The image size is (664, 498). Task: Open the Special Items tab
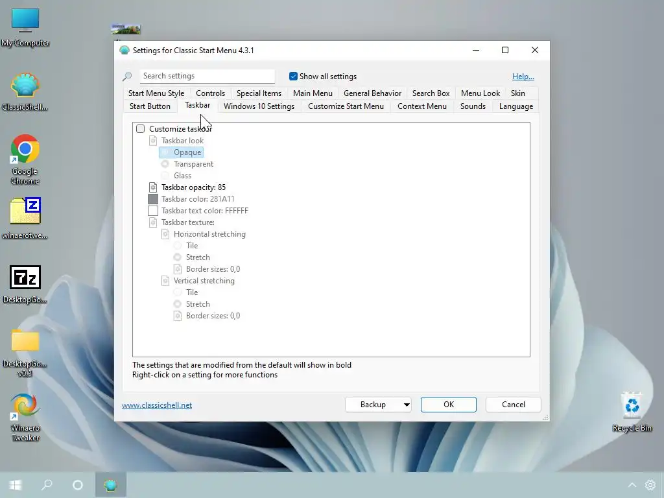259,93
